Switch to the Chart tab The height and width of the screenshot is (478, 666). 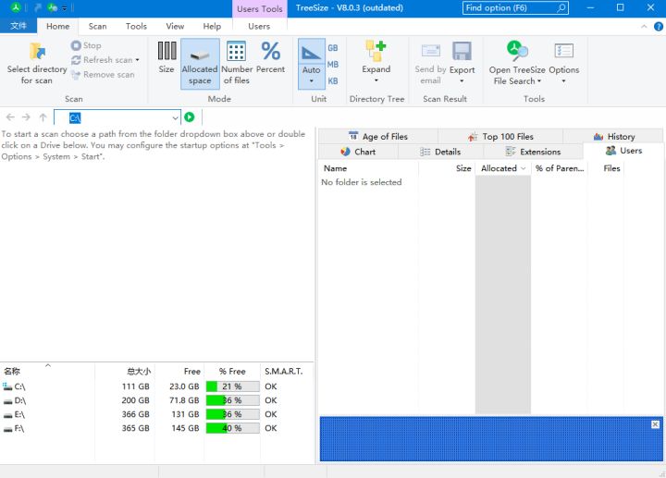click(358, 152)
